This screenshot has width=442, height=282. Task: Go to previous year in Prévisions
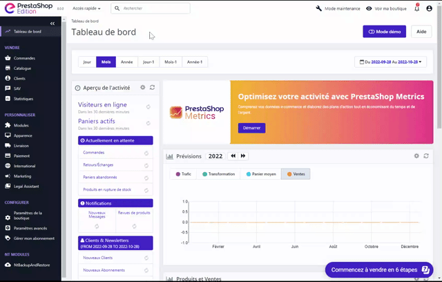coord(233,156)
